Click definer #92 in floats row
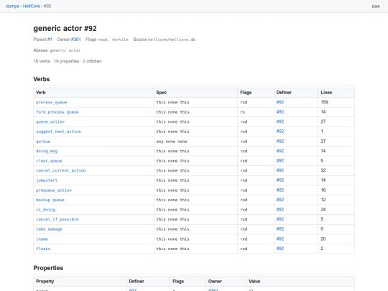The image size is (388, 291). click(x=280, y=249)
